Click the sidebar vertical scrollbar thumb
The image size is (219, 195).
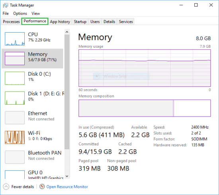click(67, 92)
